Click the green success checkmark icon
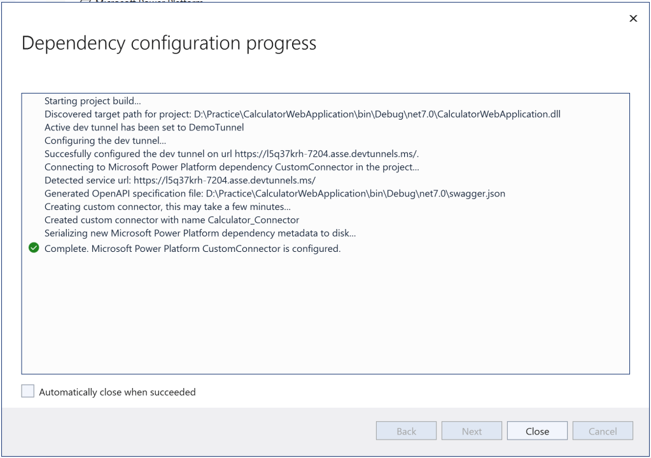The image size is (651, 458). 34,249
